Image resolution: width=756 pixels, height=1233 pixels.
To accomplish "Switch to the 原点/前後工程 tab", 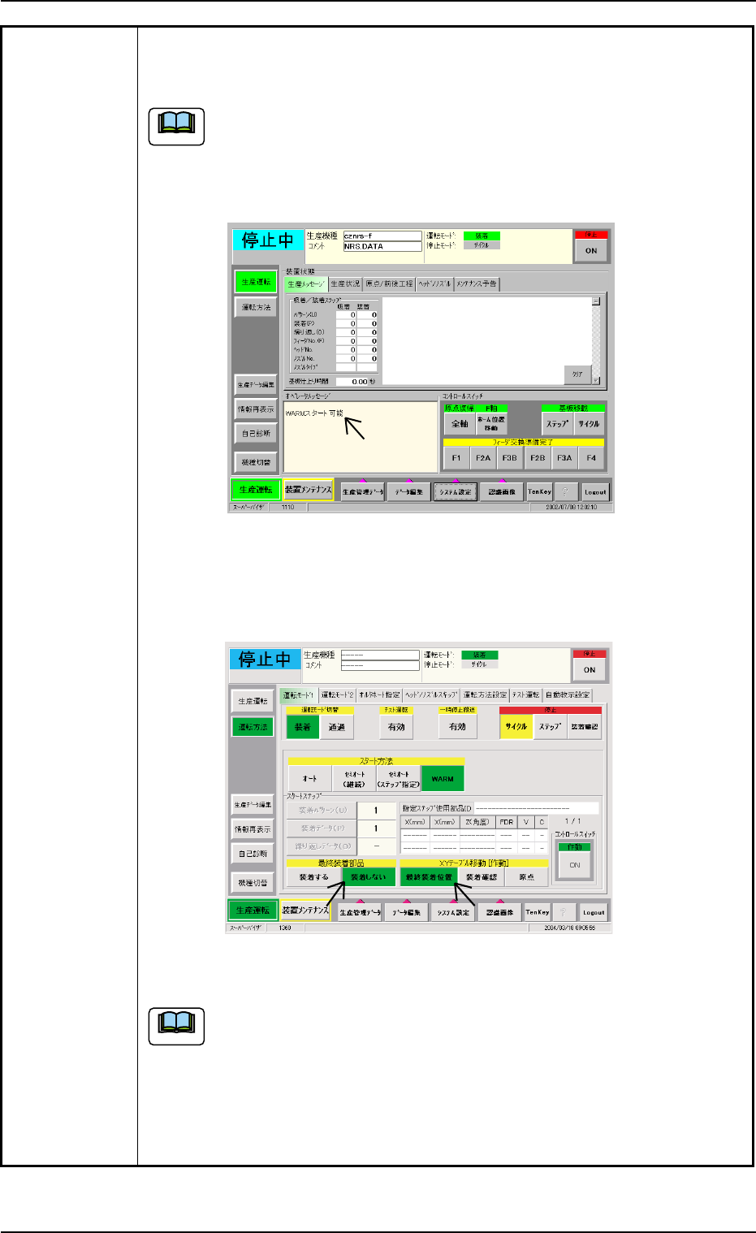I will pos(389,284).
